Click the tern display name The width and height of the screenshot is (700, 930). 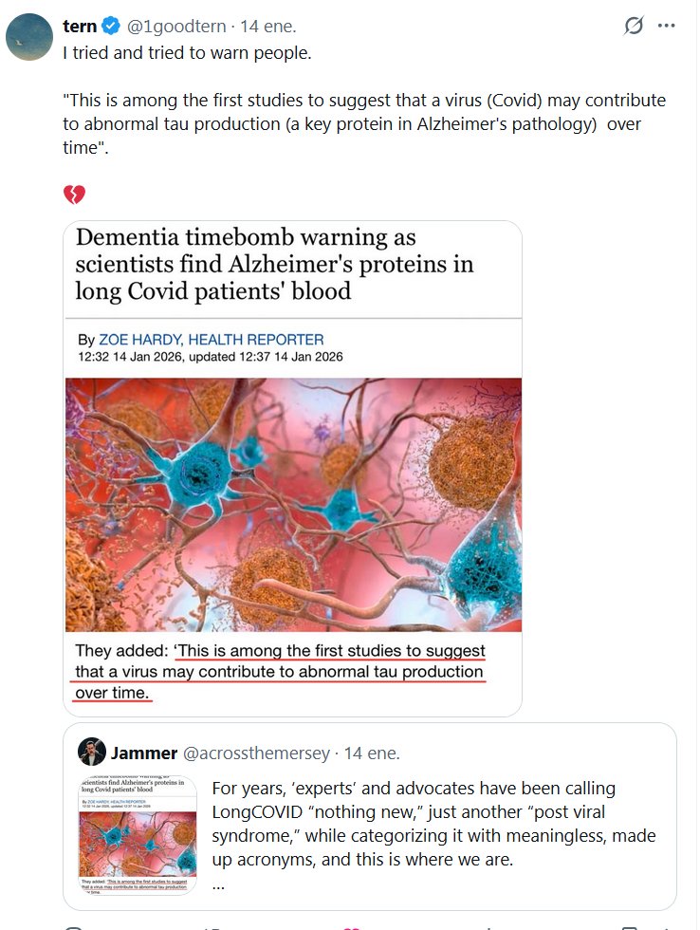click(80, 28)
